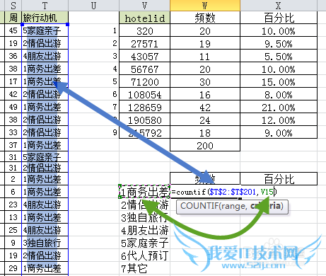Select hotelid cell 43057

click(144, 56)
